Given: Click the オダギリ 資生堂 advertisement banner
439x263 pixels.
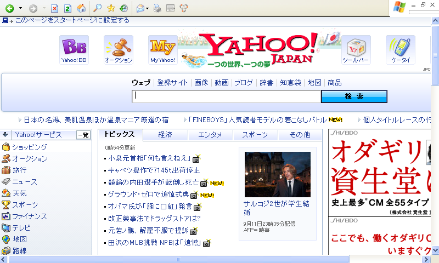Looking at the screenshot, I should click(379, 173).
